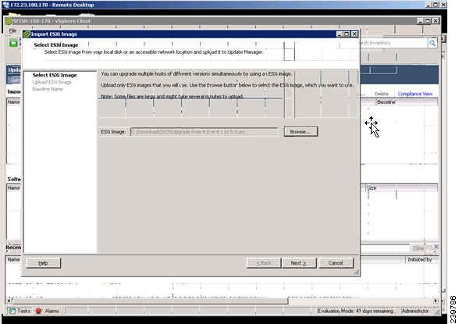The height and width of the screenshot is (324, 459).
Task: Select the Select ESXi Image wizard step
Action: (55, 75)
